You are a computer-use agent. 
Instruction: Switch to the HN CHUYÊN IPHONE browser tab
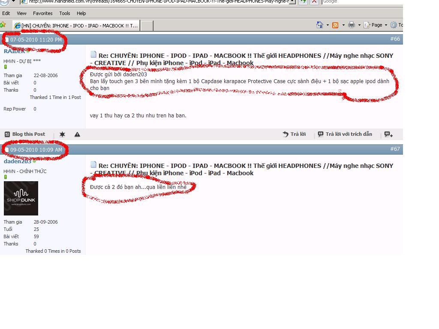click(76, 26)
